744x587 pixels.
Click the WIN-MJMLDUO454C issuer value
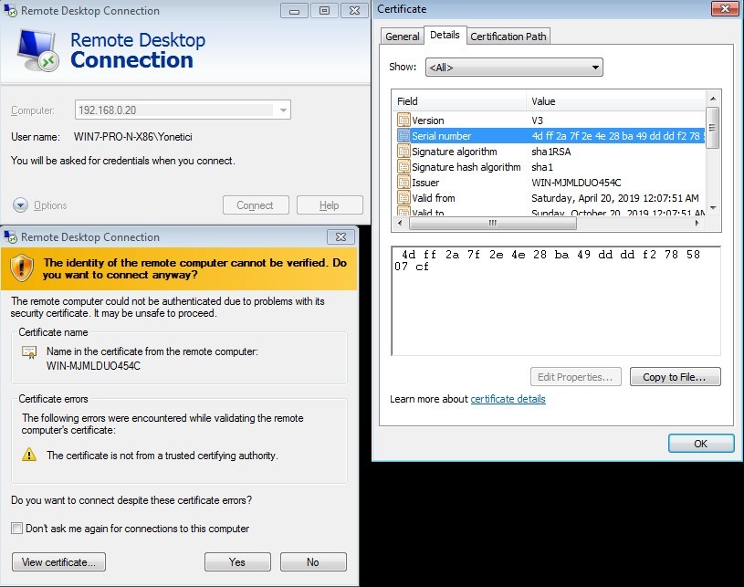(x=576, y=183)
